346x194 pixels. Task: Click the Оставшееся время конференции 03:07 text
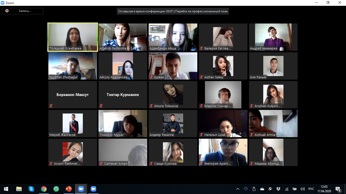(146, 11)
